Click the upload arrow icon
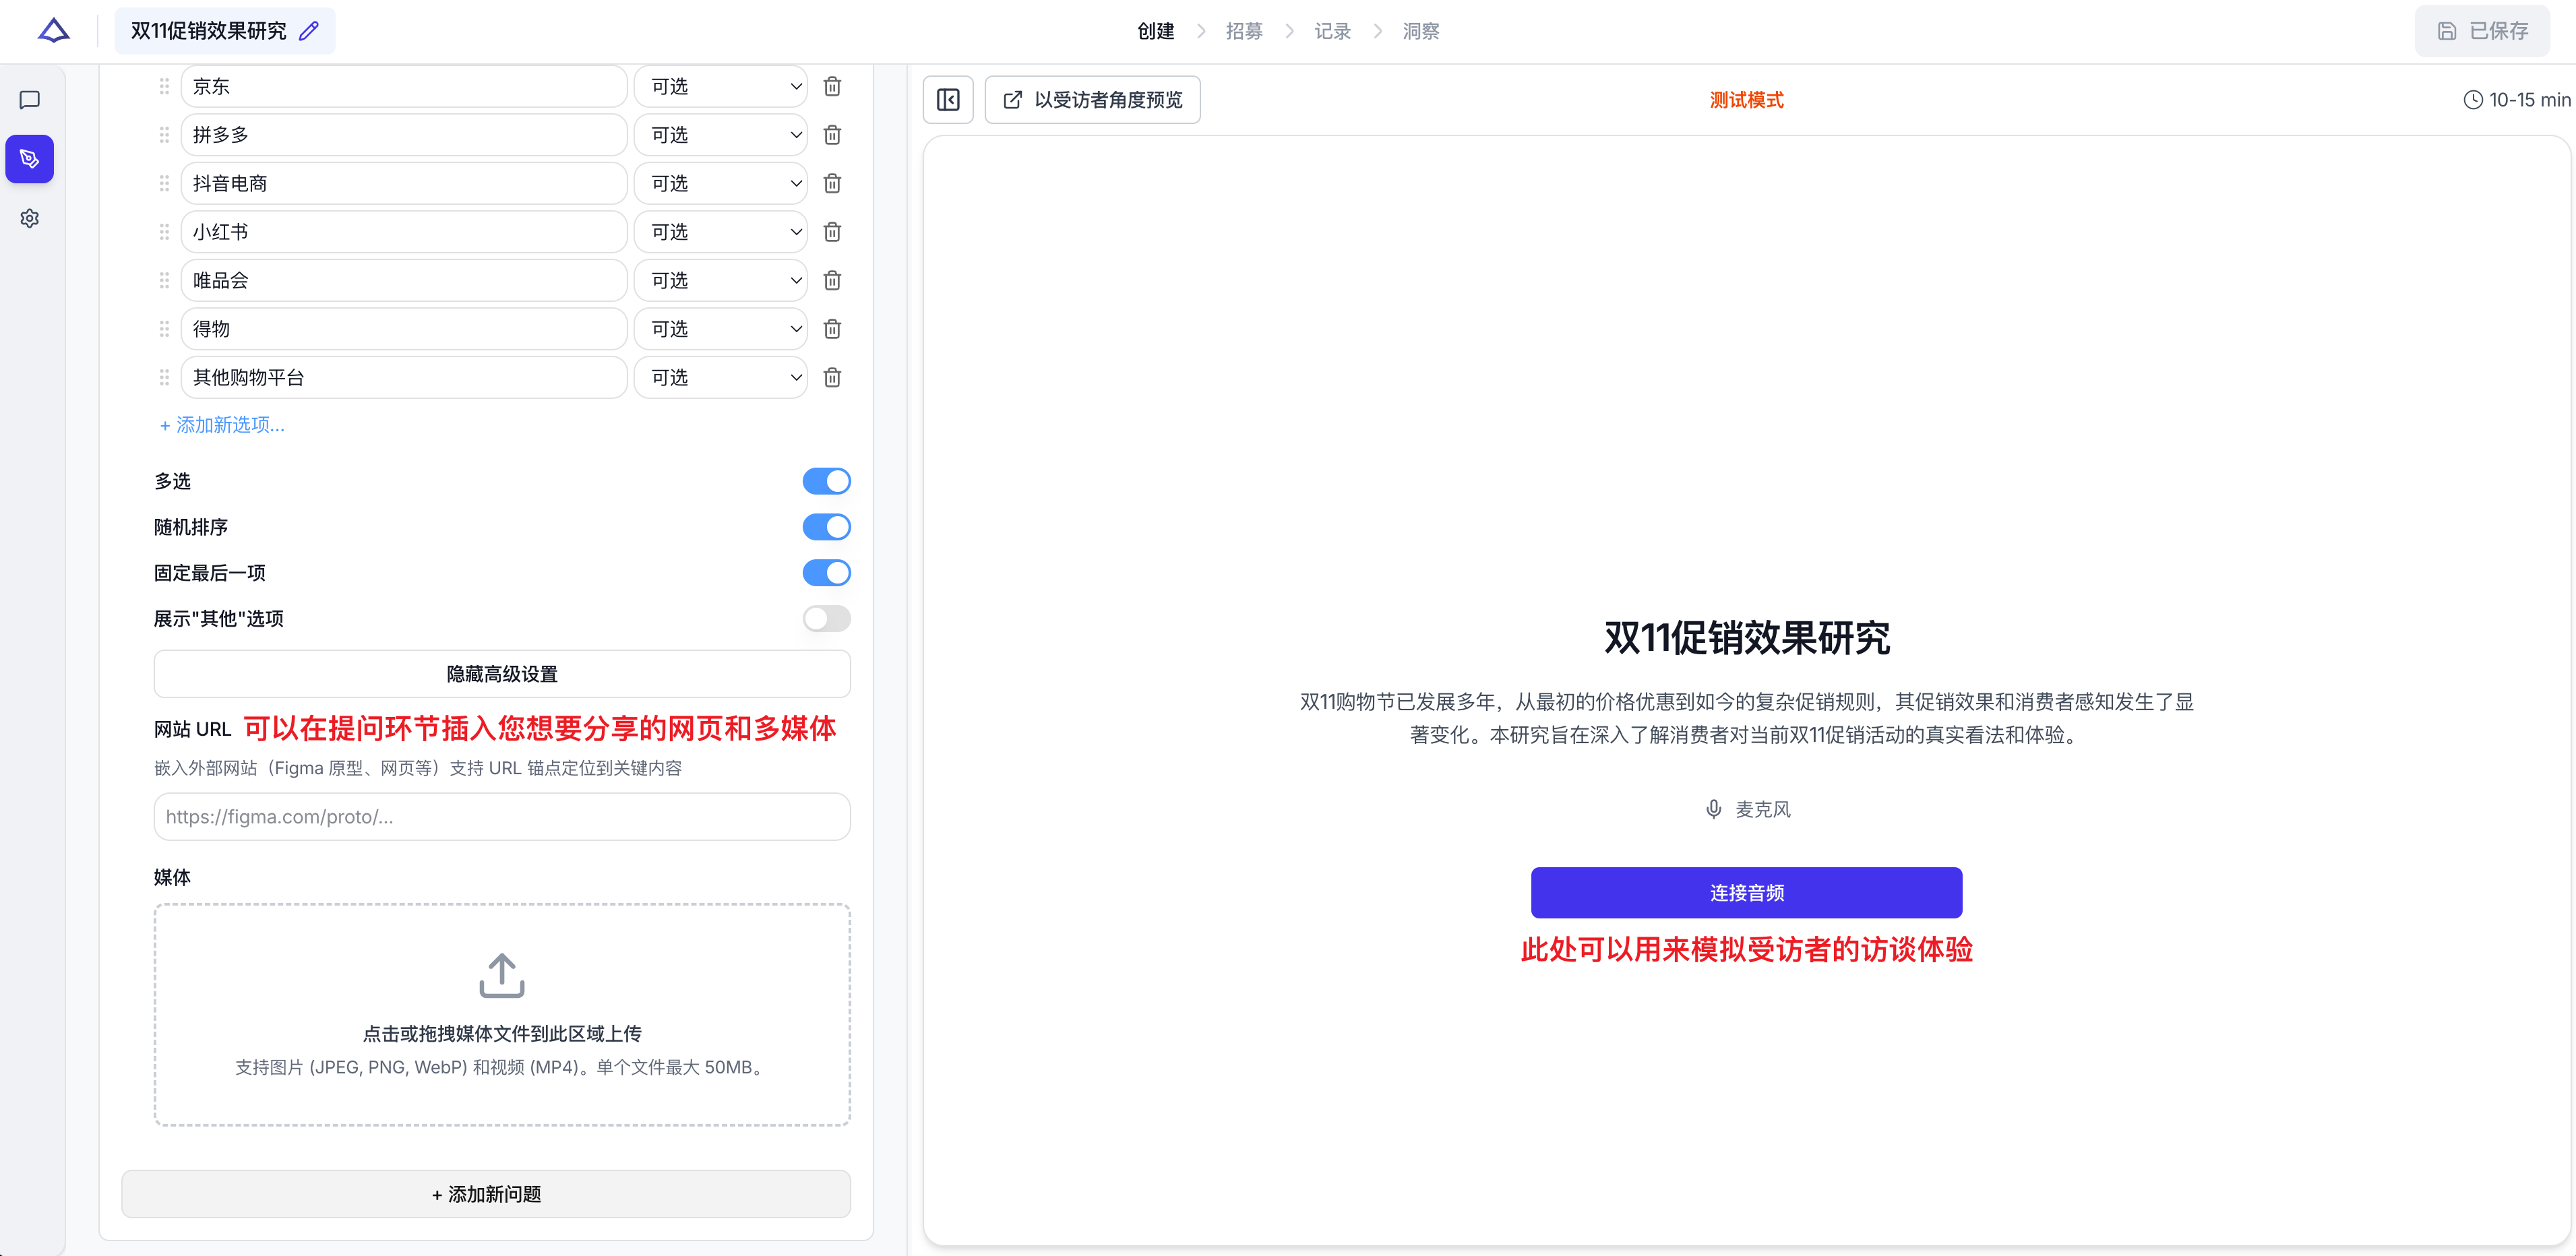This screenshot has width=2576, height=1256. (x=502, y=975)
